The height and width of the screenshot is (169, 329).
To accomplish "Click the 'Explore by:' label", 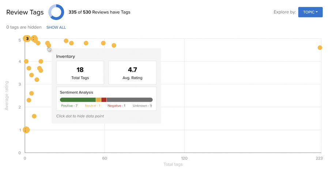I will pos(285,12).
